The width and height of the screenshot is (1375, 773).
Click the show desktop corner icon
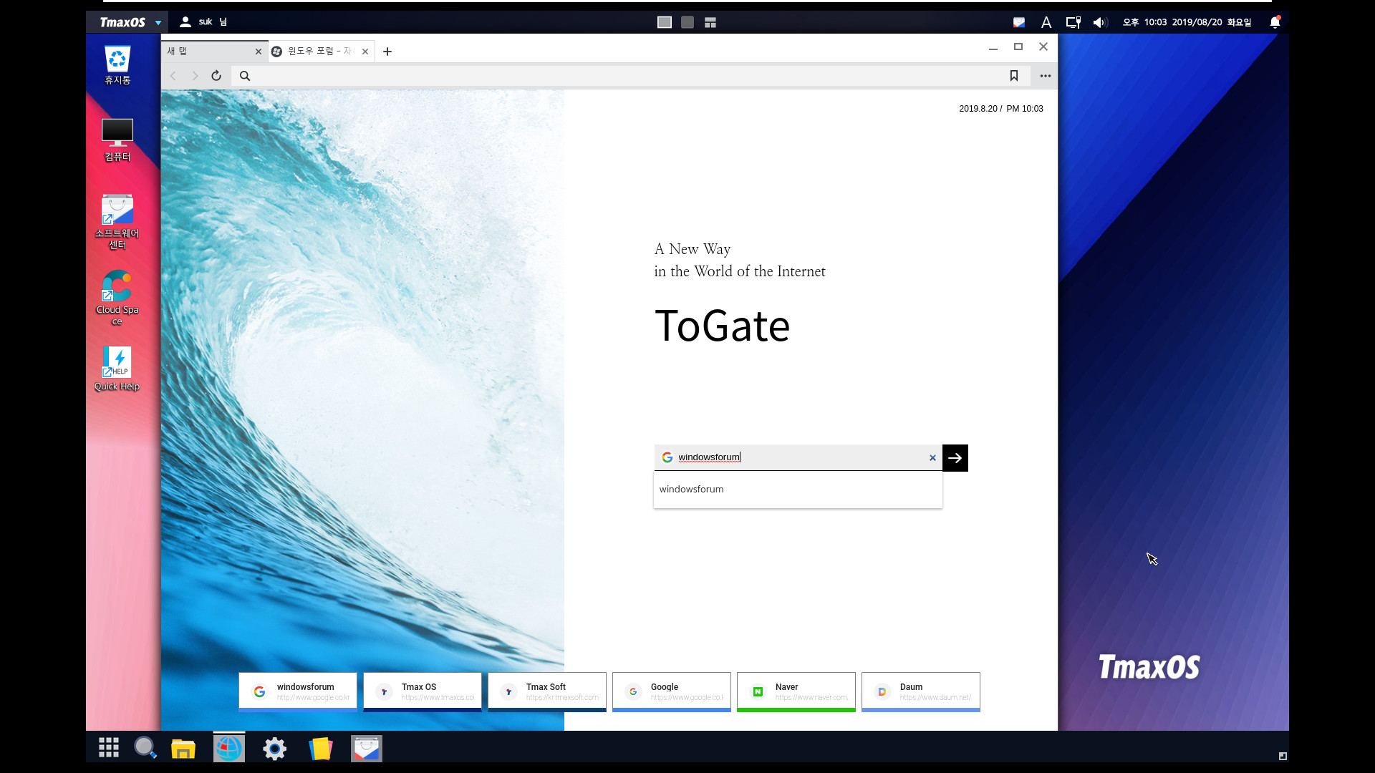point(1283,756)
